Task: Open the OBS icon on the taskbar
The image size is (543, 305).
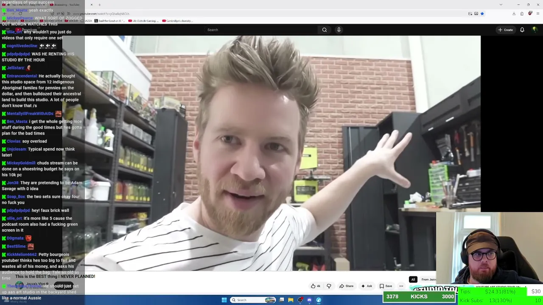Action: point(300,300)
